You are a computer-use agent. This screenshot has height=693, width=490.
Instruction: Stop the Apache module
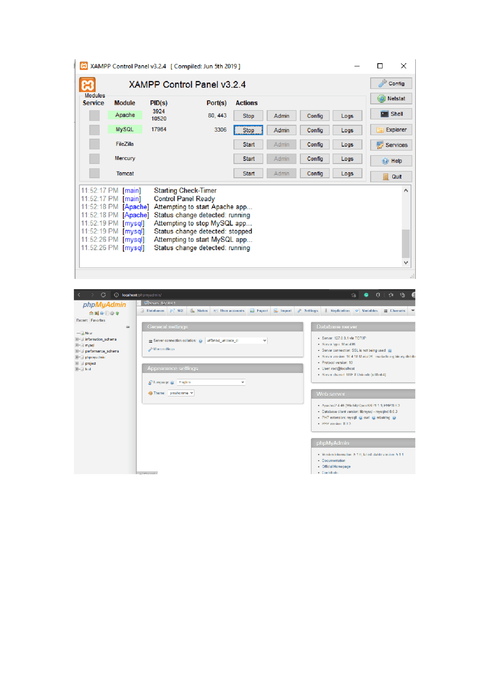pyautogui.click(x=248, y=116)
